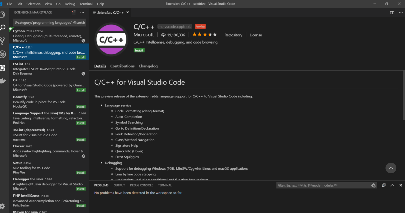Viewport: 405px width, 213px height.
Task: Open the Help menu
Action: (x=101, y=4)
